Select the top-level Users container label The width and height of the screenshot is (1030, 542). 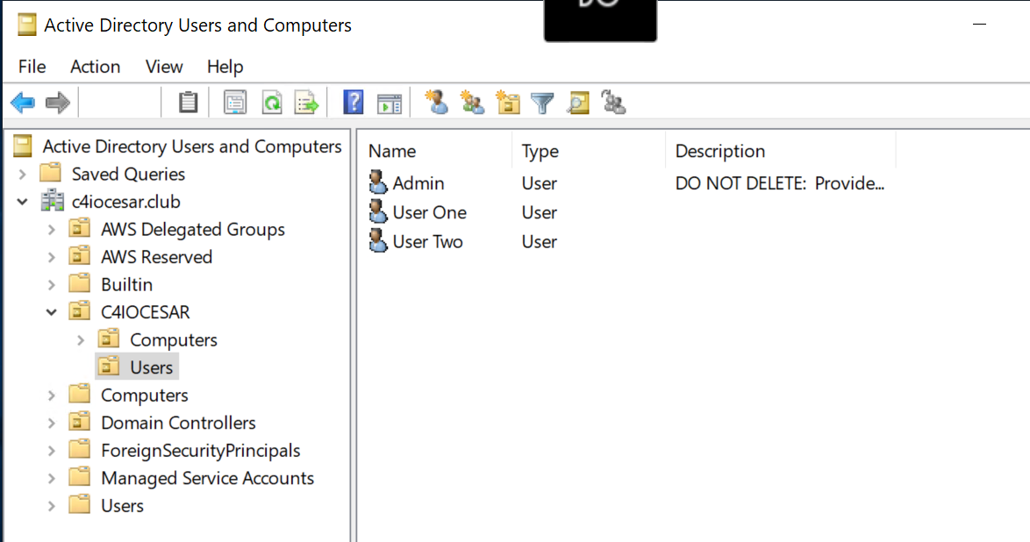(x=122, y=505)
